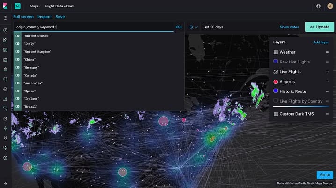Click the origin_country.keyword query input field
The width and height of the screenshot is (336, 188).
click(x=94, y=27)
